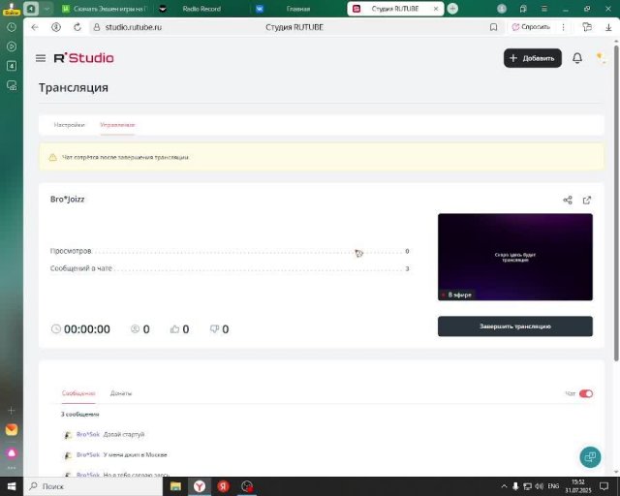Image resolution: width=620 pixels, height=496 pixels.
Task: Click the Спросить button in the toolbar
Action: [531, 27]
